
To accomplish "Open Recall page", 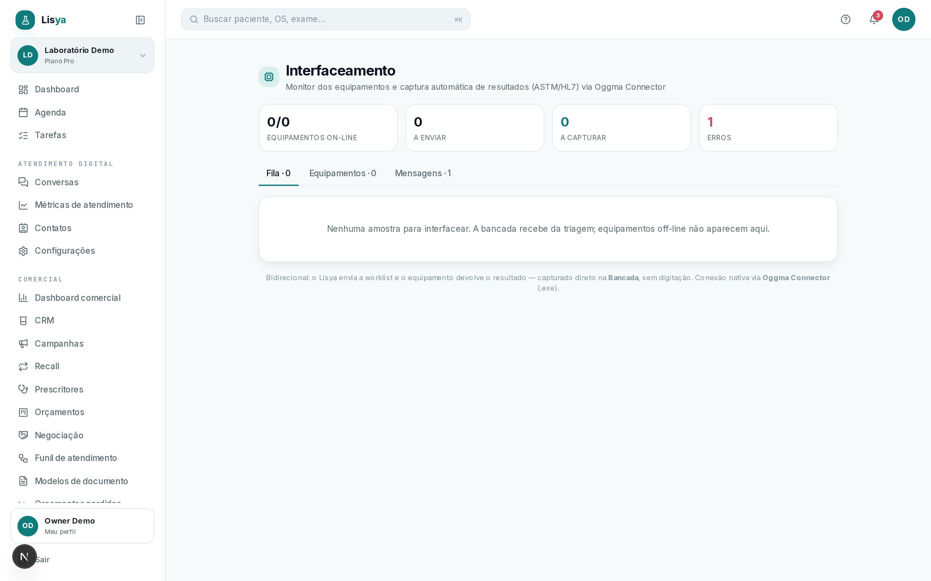I will point(82,366).
